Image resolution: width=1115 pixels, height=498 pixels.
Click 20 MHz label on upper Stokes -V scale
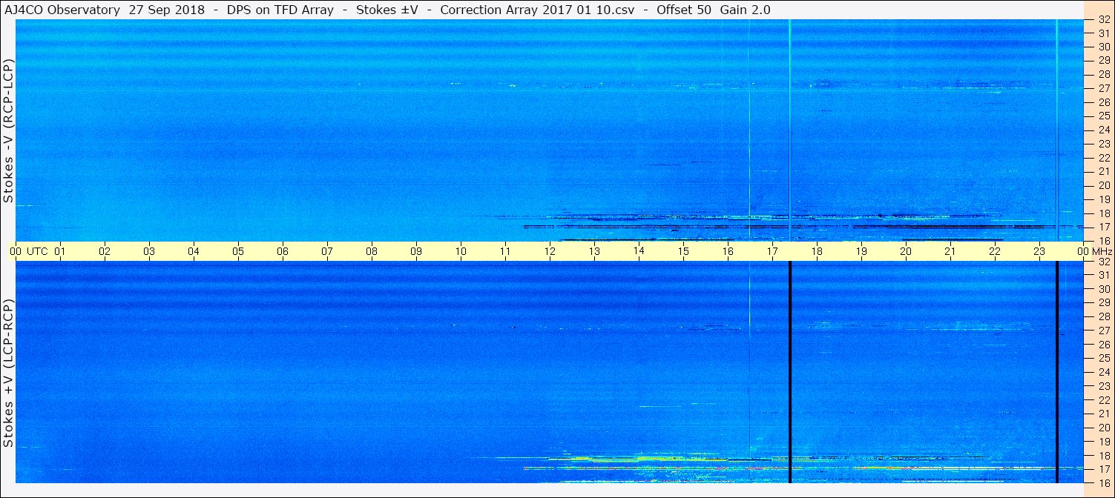pyautogui.click(x=1103, y=185)
